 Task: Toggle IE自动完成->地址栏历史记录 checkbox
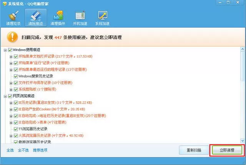pos(16,116)
